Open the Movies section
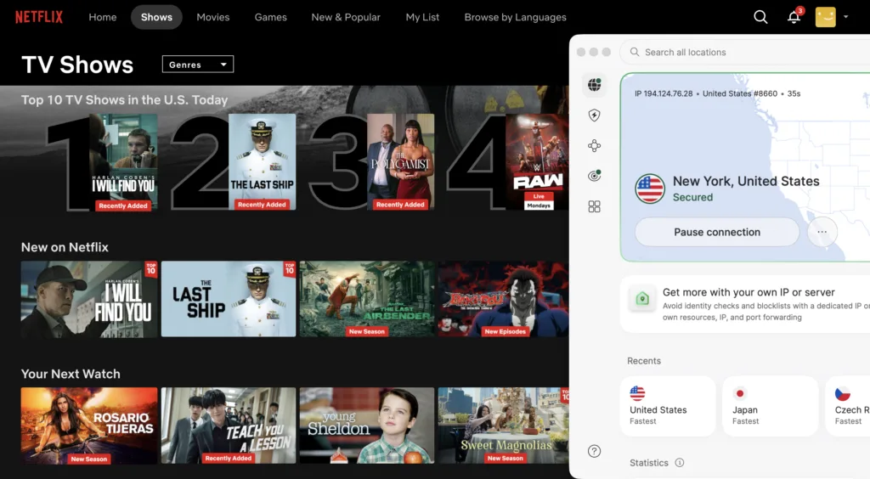Screen dimensions: 870x479 pos(213,17)
